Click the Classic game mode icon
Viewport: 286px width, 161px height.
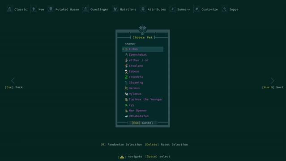[9, 9]
